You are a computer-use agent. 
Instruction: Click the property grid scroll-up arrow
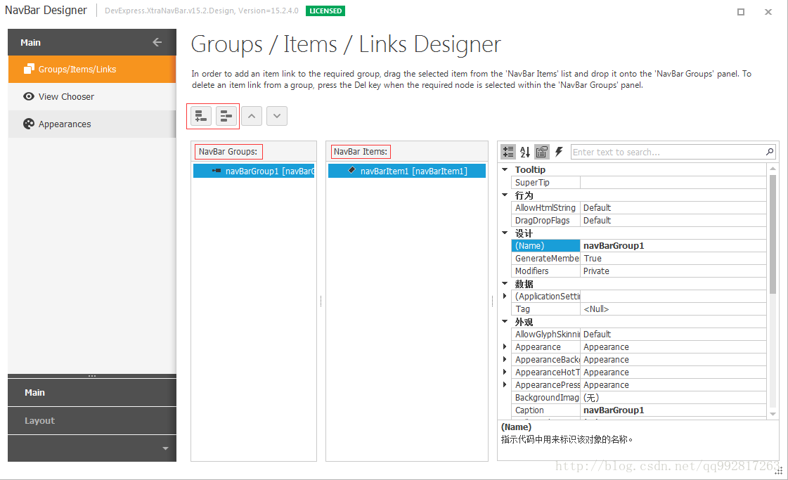[773, 169]
